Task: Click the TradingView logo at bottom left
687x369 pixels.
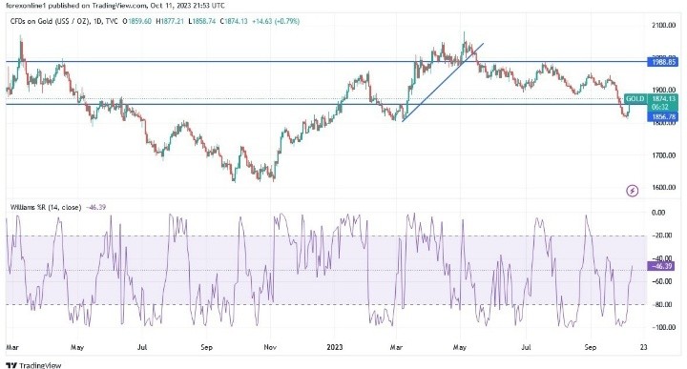Action: [x=33, y=365]
